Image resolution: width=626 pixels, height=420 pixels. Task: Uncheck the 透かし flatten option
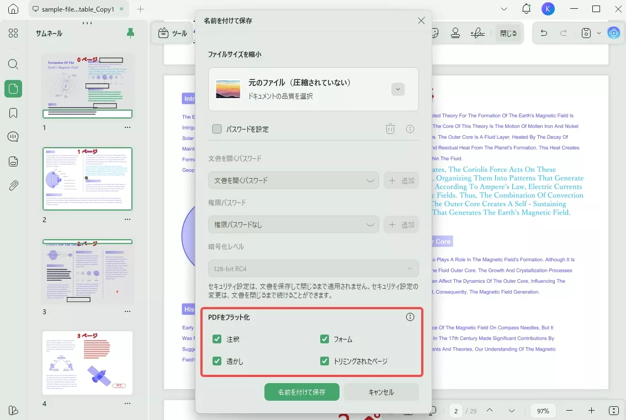[217, 361]
